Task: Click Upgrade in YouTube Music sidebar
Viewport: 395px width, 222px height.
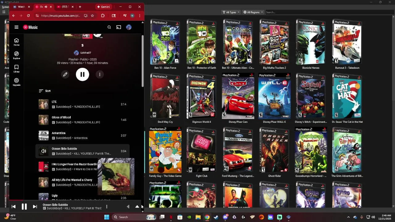Action: point(16,82)
